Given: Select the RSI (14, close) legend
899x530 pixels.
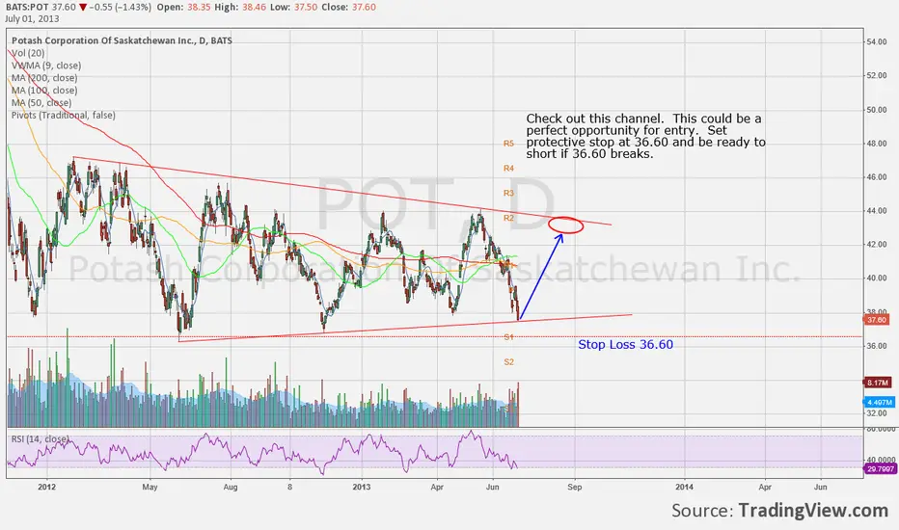Looking at the screenshot, I should 41,439.
